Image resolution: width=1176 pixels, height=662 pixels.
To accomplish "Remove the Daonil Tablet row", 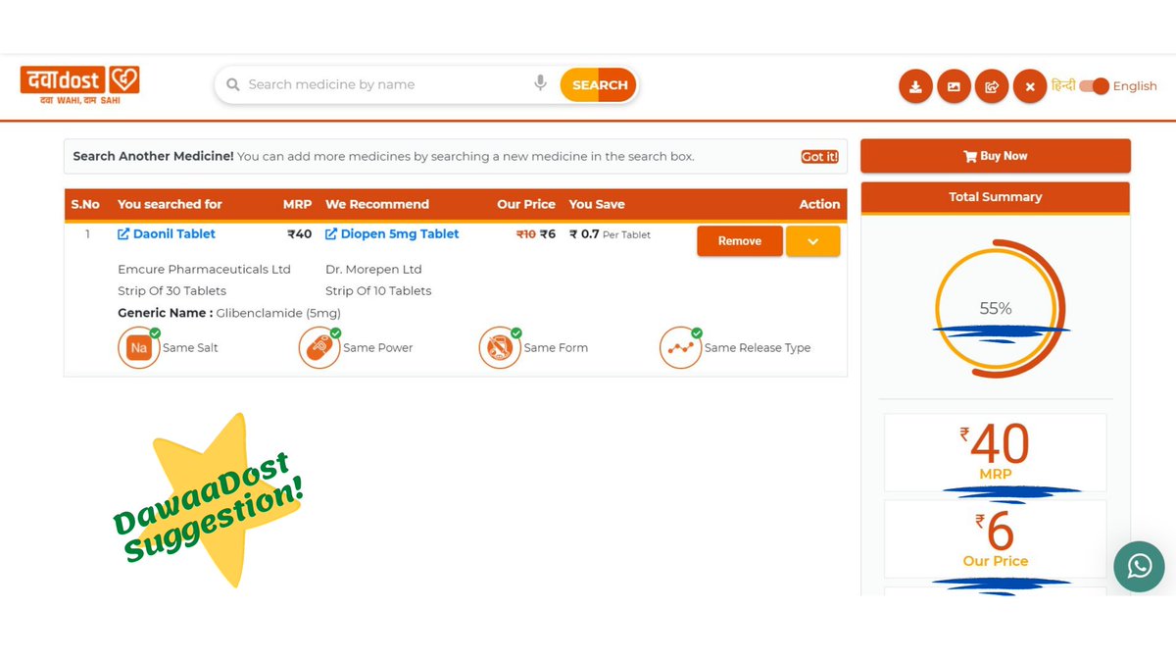I will (740, 241).
